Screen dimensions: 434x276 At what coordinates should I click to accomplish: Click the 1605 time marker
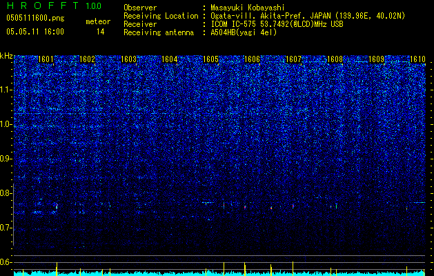210,59
